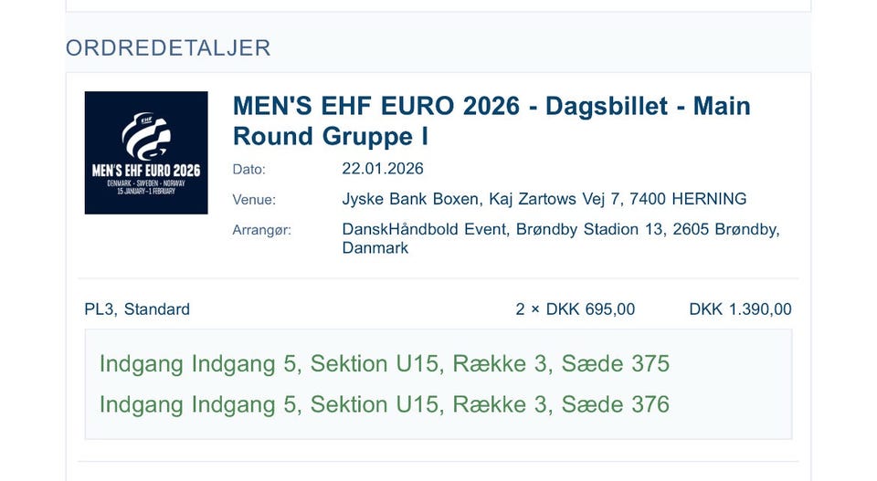This screenshot has height=481, width=877.
Task: Select the seat 376 ticket line
Action: [385, 404]
